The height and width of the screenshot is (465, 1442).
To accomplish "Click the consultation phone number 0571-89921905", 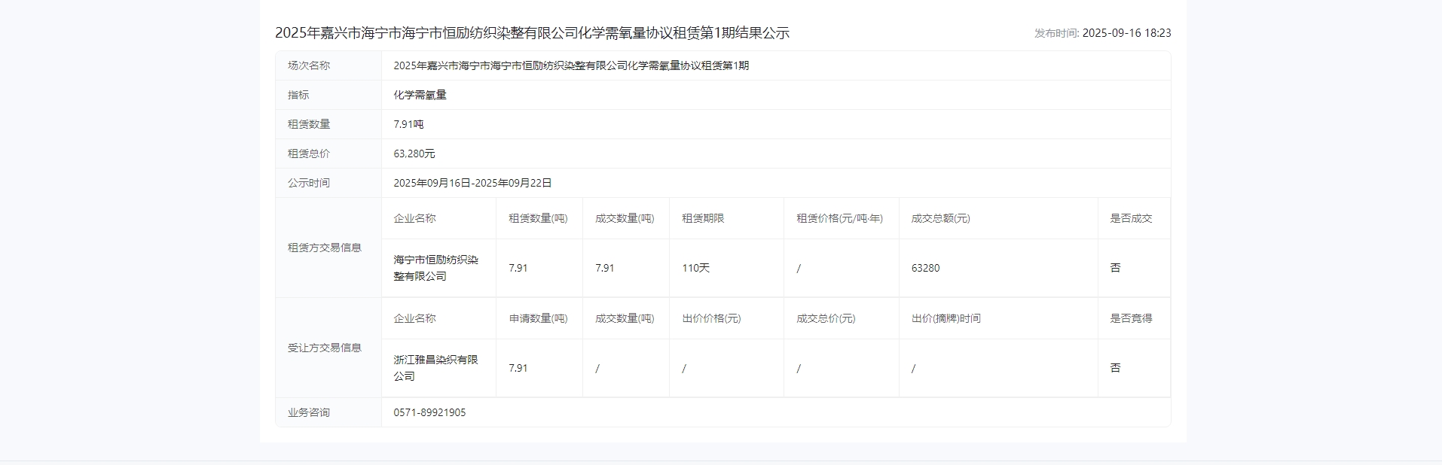I will coord(429,412).
